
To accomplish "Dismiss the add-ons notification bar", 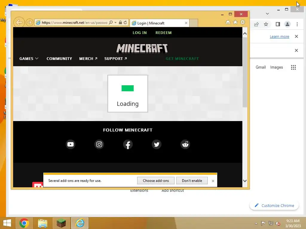I will tap(213, 181).
